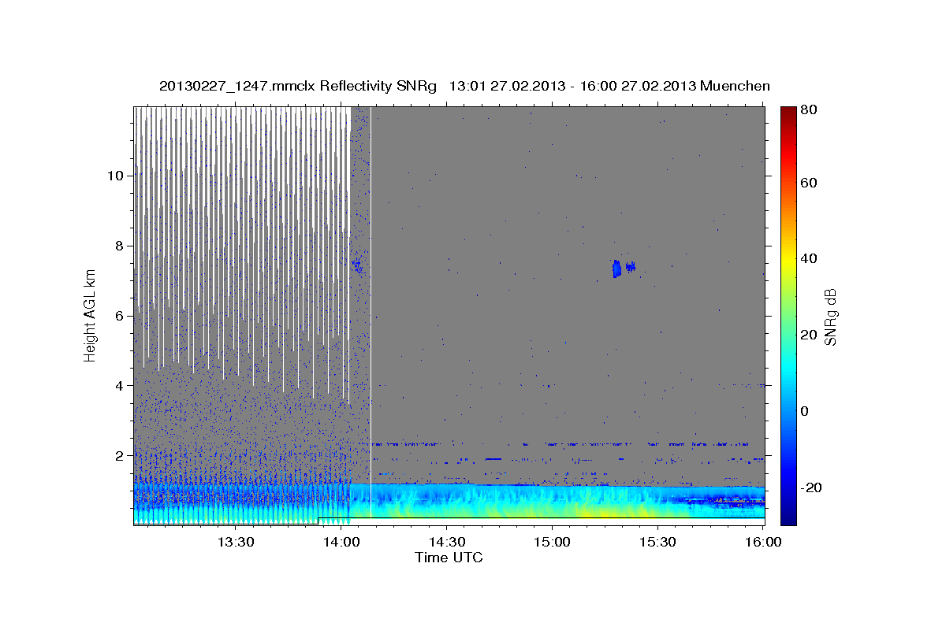The image size is (946, 630).
Task: Click the plot title text starting 20130227_1247.mmclx
Action: [464, 86]
